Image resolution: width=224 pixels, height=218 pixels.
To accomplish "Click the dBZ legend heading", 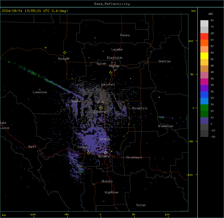I will [210, 14].
